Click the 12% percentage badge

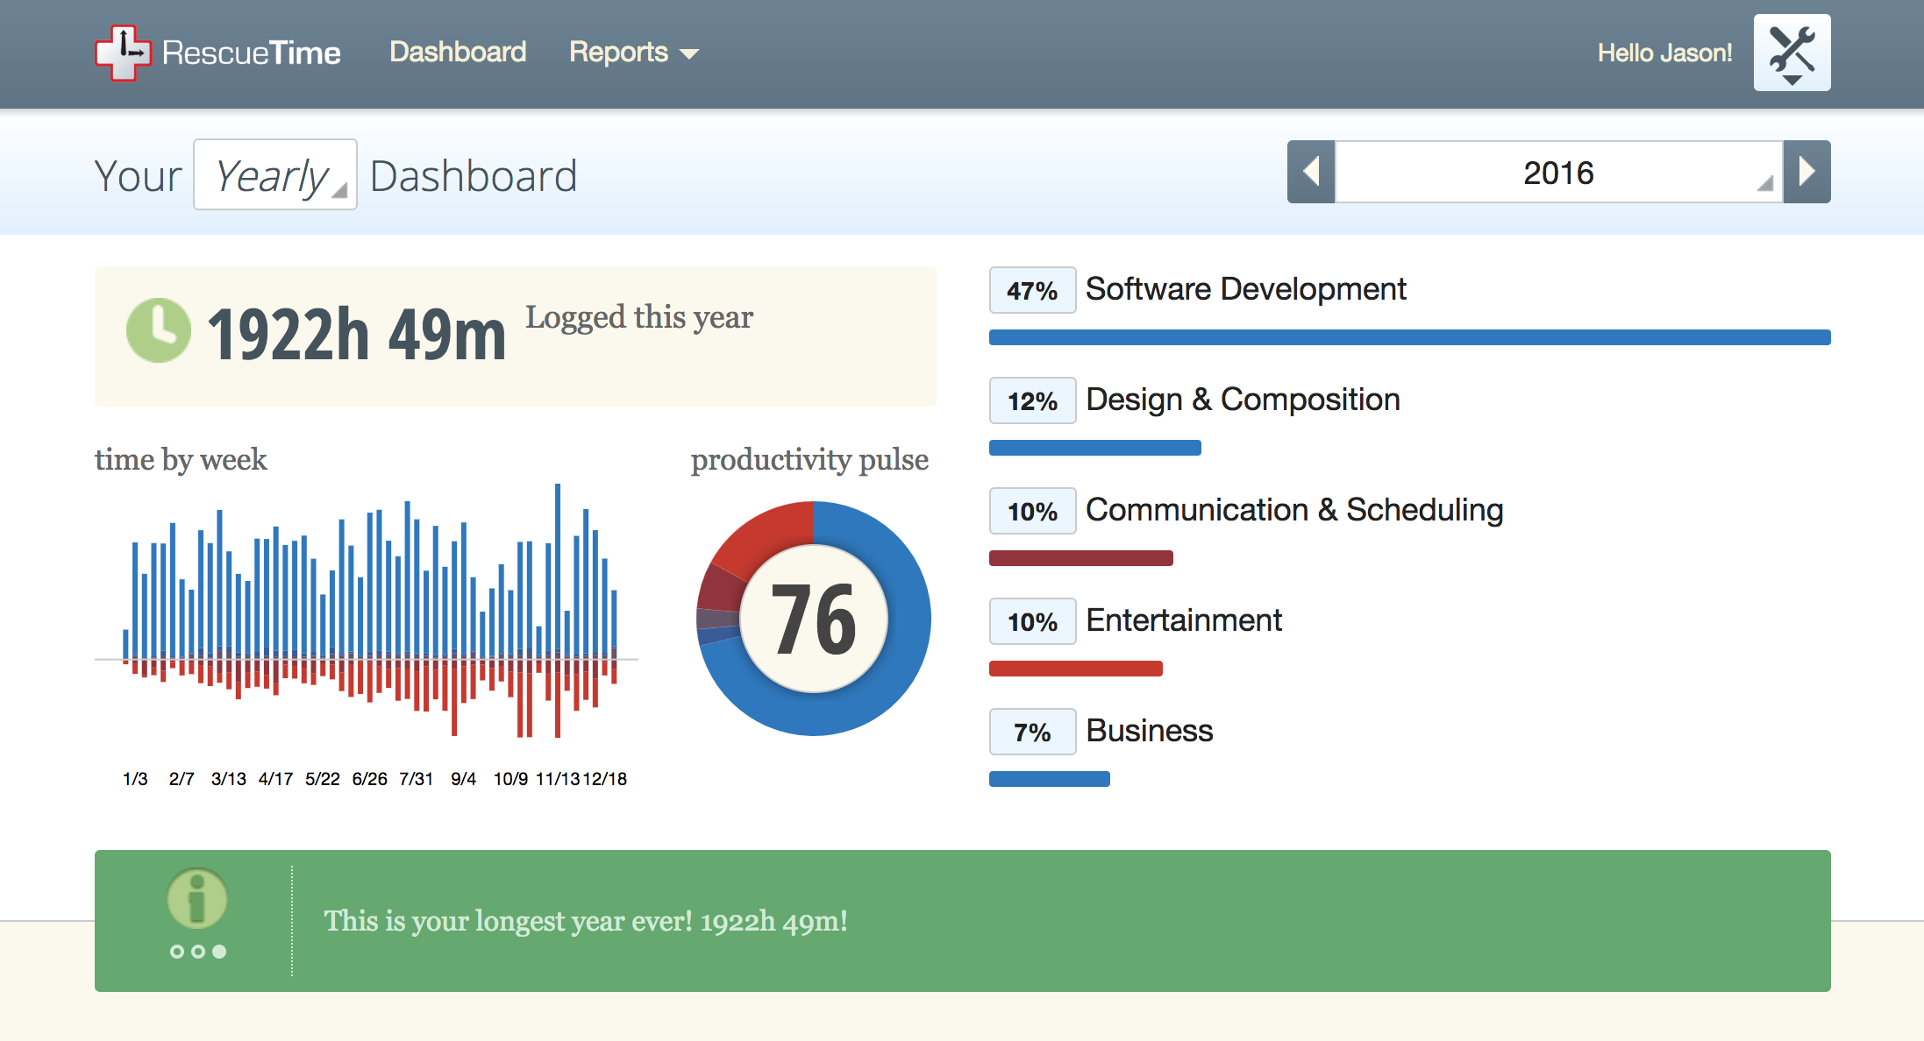pos(1032,400)
